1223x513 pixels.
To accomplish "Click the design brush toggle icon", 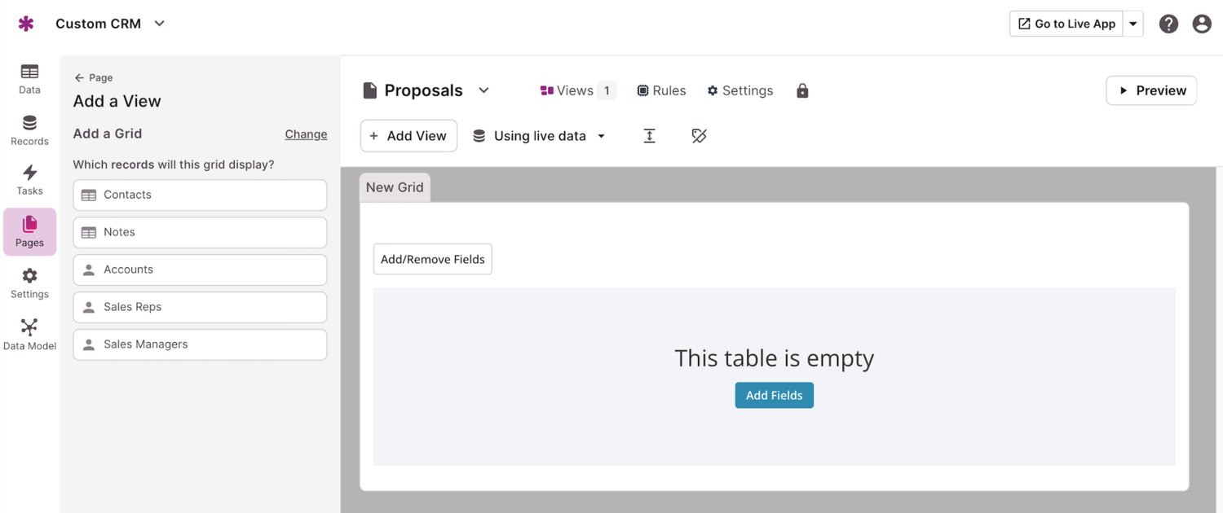I will (x=699, y=136).
